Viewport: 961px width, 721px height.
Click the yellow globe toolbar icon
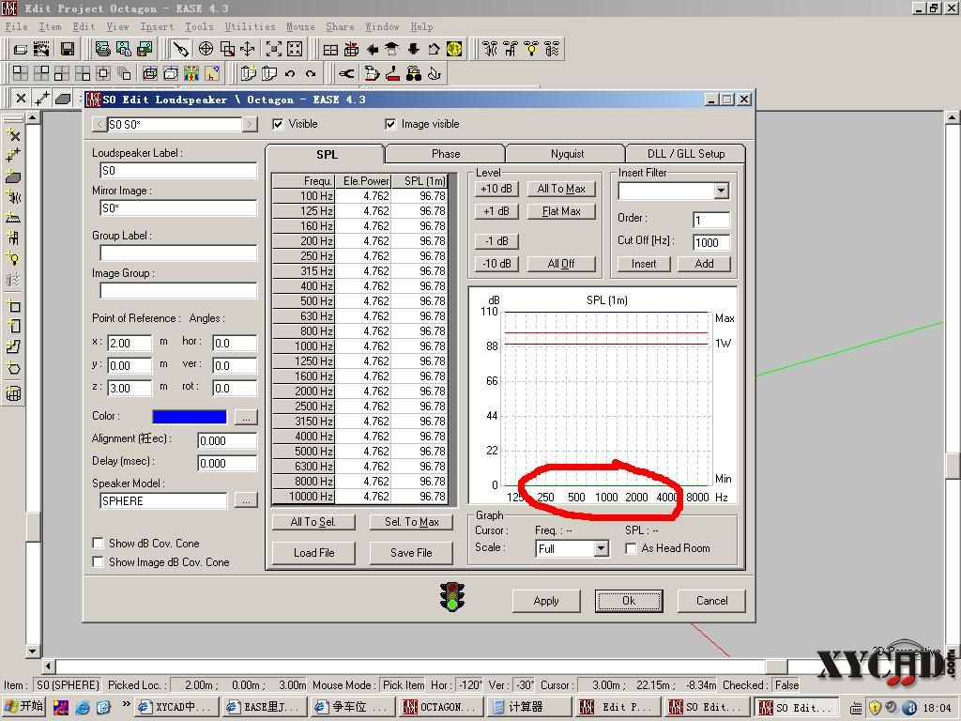[454, 49]
